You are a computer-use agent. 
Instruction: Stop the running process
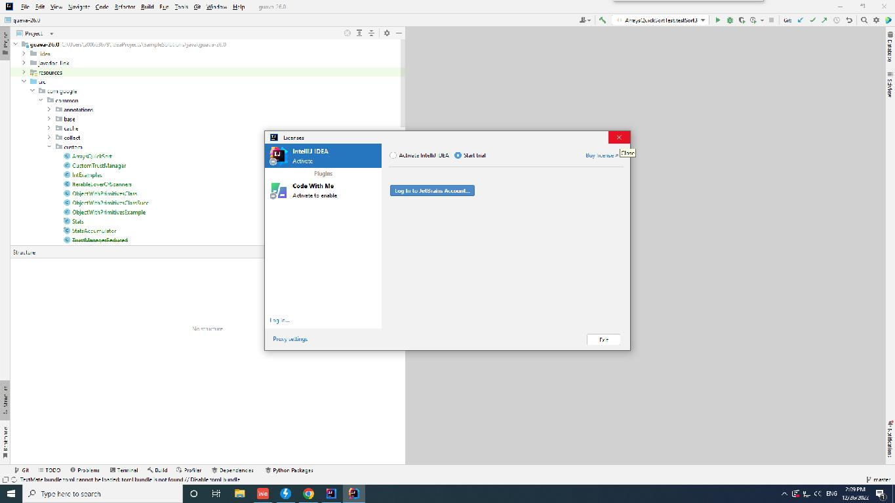pos(771,20)
